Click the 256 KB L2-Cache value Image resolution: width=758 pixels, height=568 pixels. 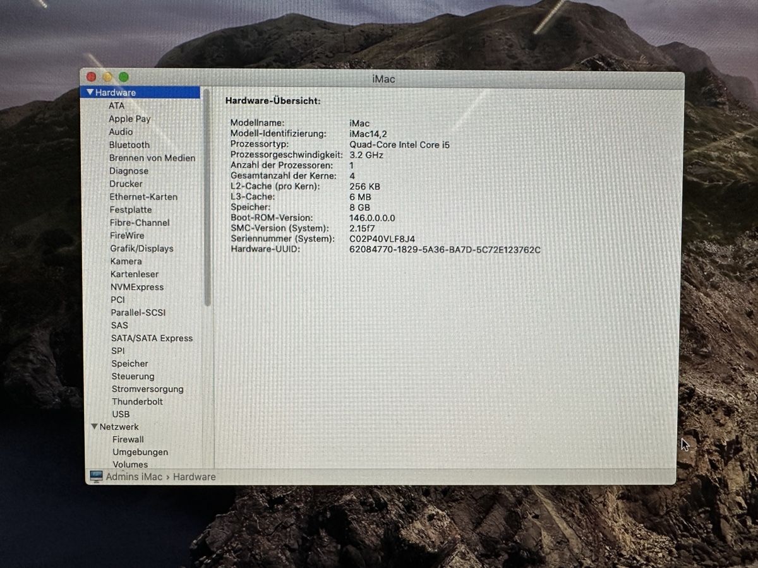tap(364, 186)
